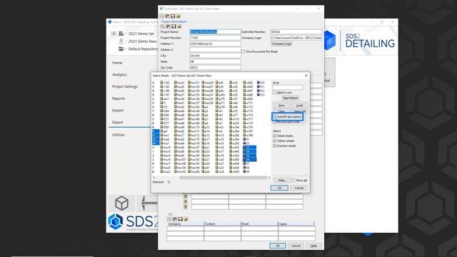Image resolution: width=457 pixels, height=257 pixels.
Task: Select erection sheet E7 in the sheet list
Action: tap(246, 163)
